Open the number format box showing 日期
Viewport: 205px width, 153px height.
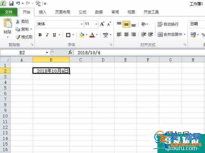[197, 24]
